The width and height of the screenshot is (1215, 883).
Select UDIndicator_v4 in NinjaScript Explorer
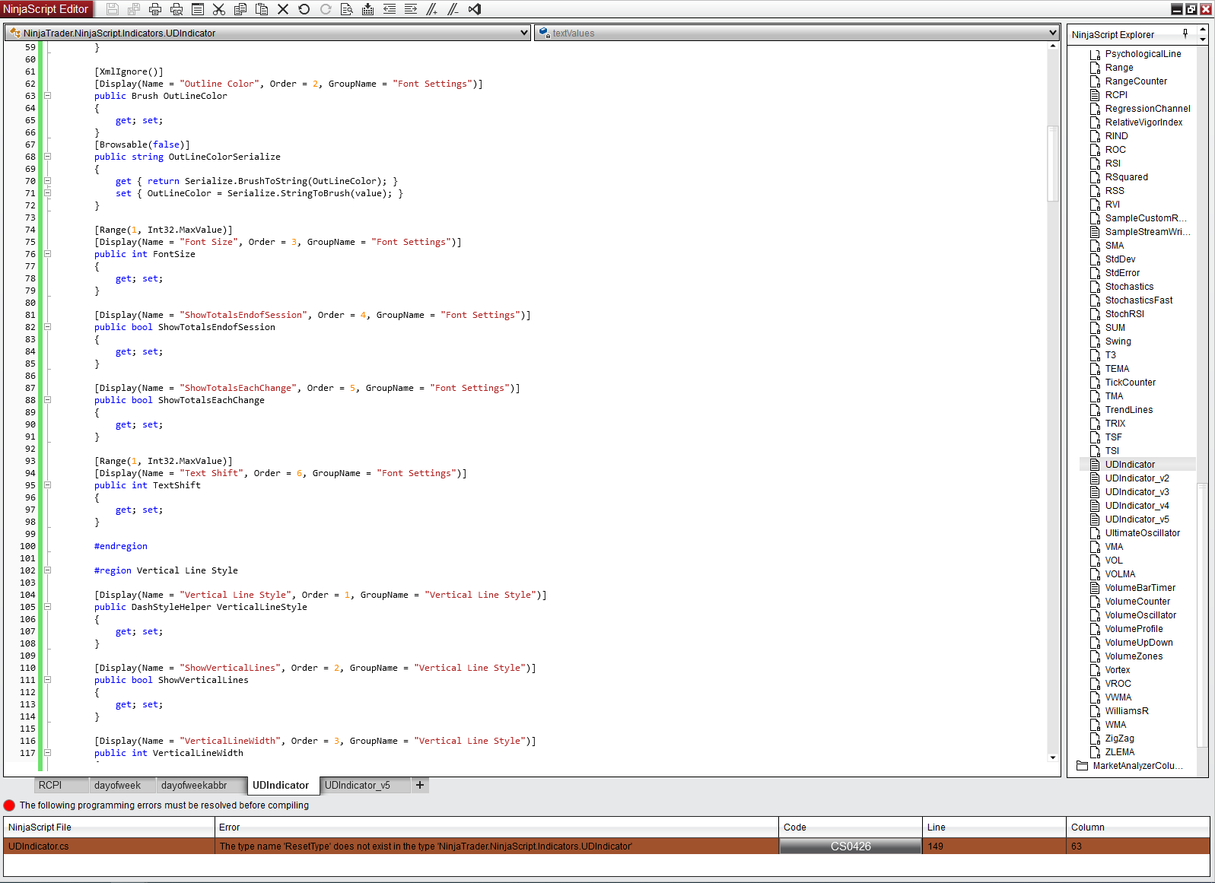(1137, 506)
